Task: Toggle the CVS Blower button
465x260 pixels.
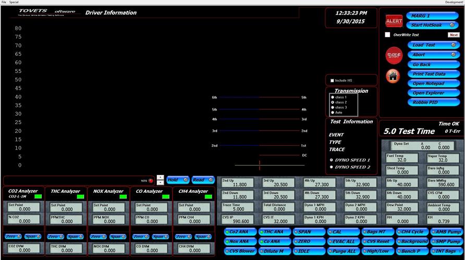Action: click(240, 251)
